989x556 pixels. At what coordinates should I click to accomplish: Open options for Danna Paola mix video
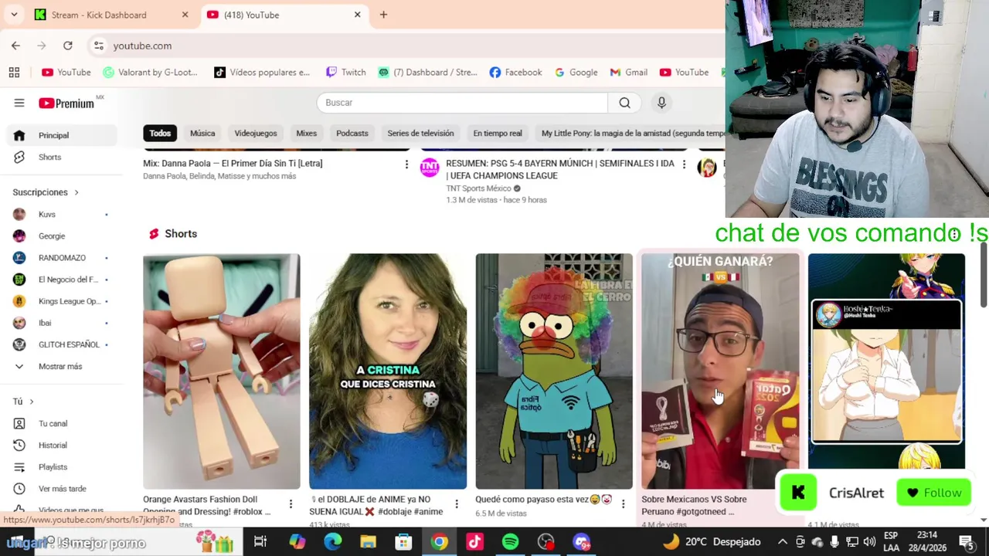click(x=406, y=164)
